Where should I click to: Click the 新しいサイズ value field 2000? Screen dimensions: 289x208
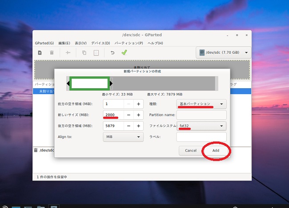point(113,115)
